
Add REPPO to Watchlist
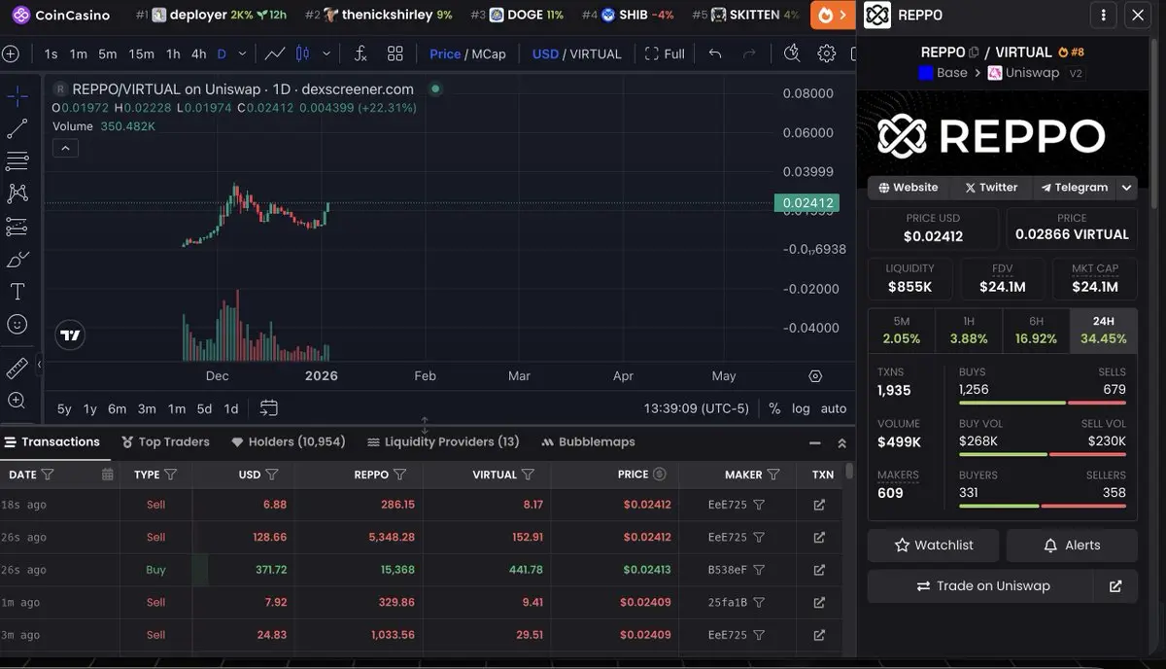coord(933,546)
